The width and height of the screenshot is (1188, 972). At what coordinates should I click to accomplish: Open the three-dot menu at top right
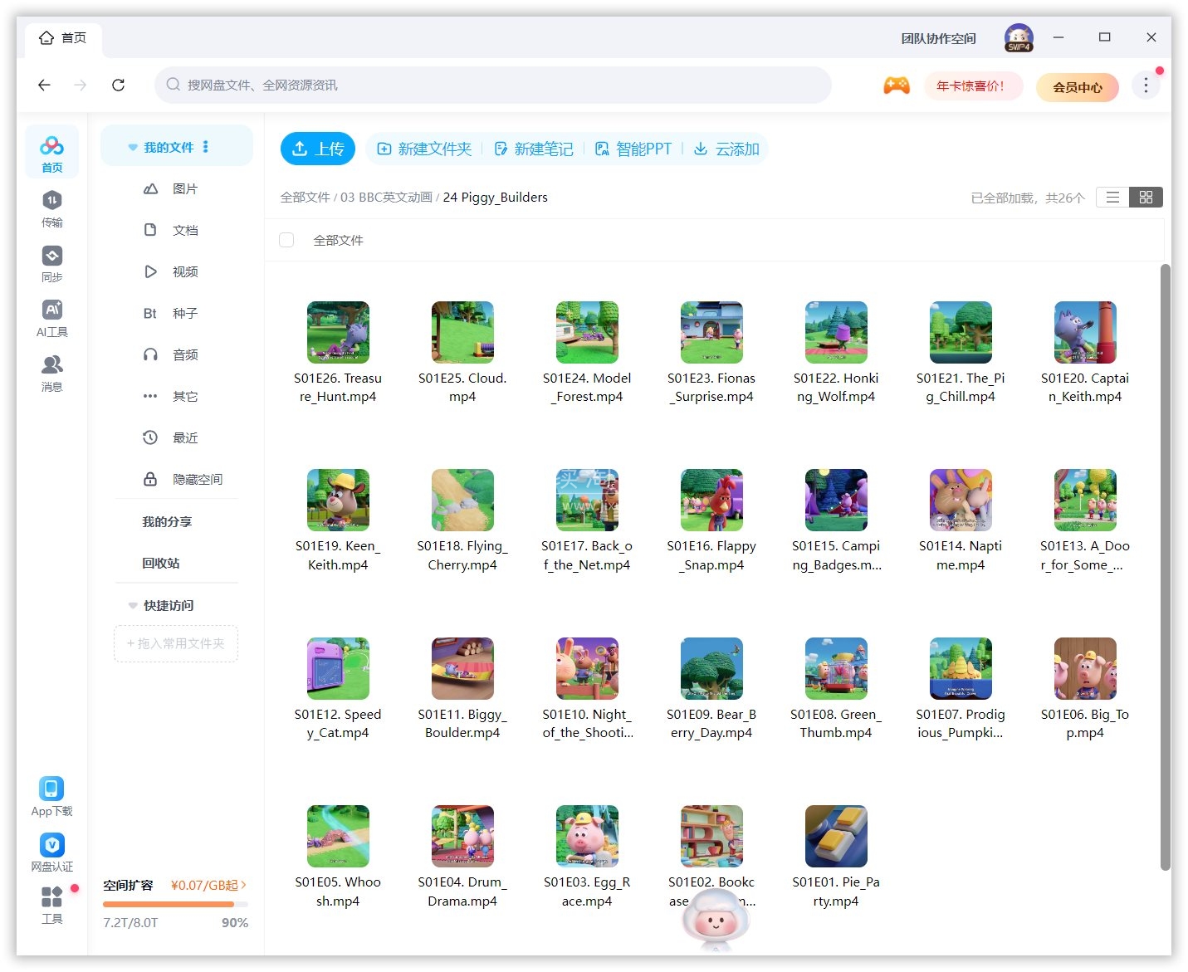point(1146,85)
